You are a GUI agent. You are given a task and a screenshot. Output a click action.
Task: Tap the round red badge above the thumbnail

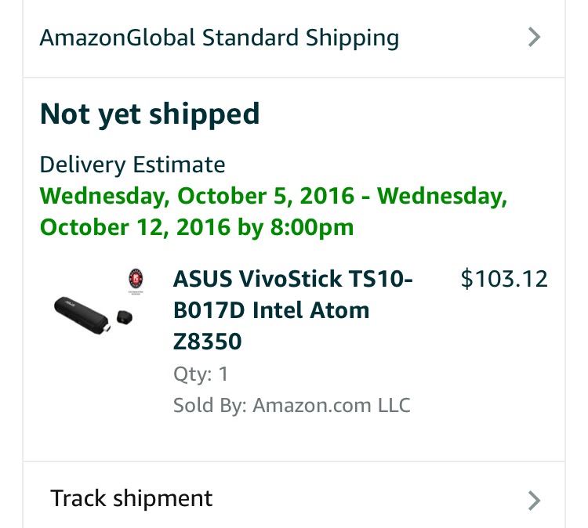(134, 278)
